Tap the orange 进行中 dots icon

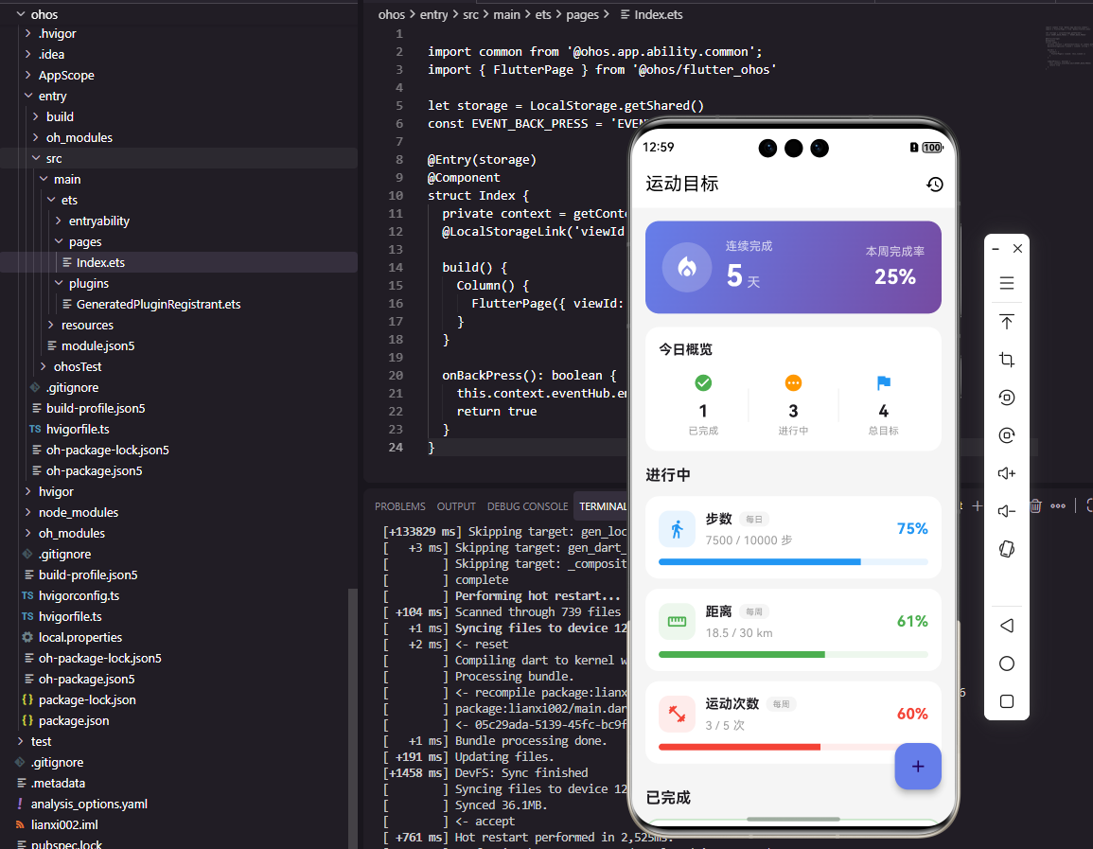click(793, 382)
